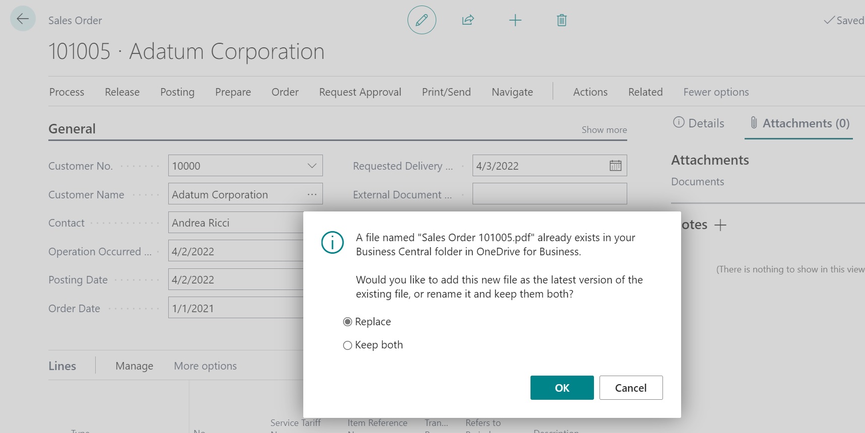
Task: Click the plus icon beside Notes
Action: (x=720, y=225)
